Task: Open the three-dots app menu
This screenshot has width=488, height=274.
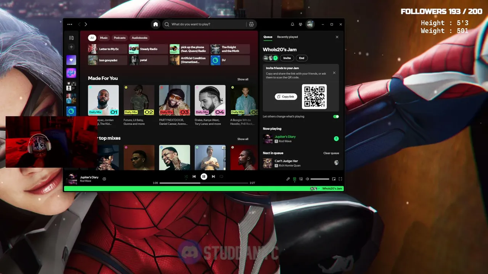Action: tap(69, 24)
